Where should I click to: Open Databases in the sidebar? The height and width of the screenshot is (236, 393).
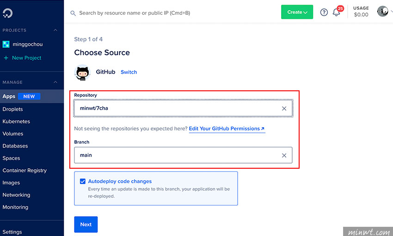15,146
